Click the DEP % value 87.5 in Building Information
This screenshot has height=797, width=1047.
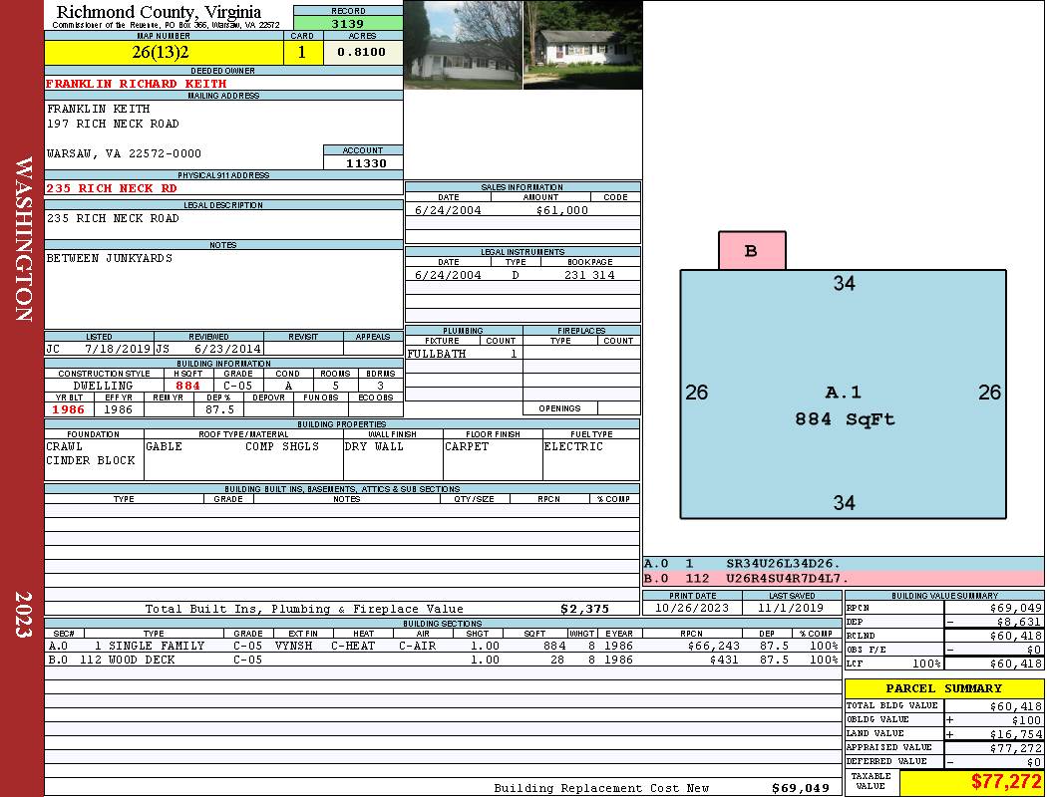click(x=219, y=409)
